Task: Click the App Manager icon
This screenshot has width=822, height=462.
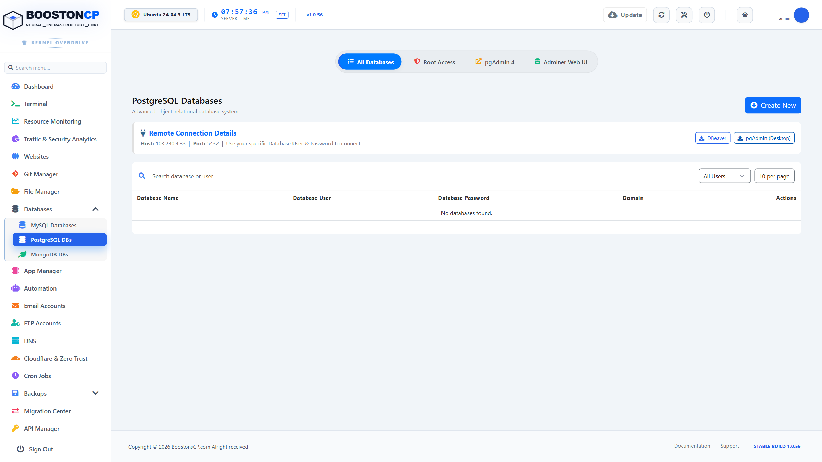Action: [15, 271]
